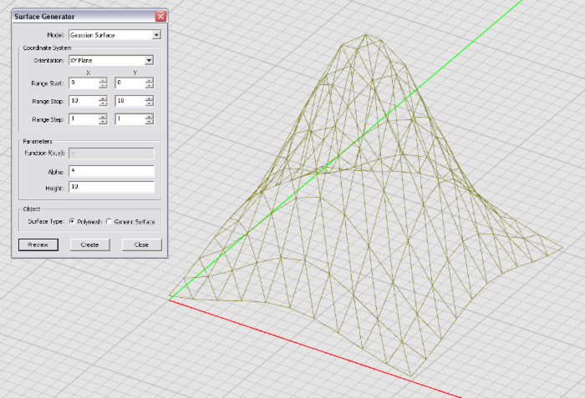Click the Create button
585x398 pixels.
point(89,244)
